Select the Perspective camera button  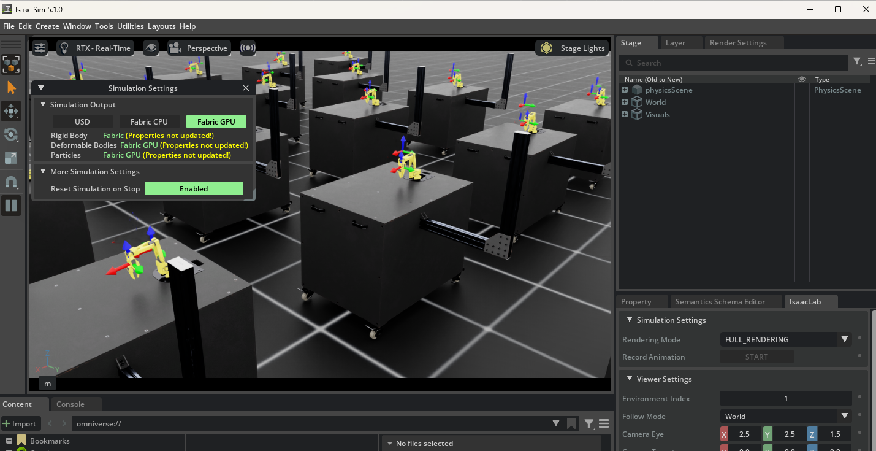point(199,47)
